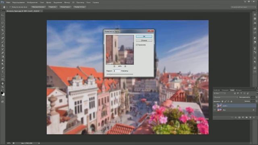Viewport: 258px width, 145px height.
Task: Add adjustment layer icon in Layers panel
Action: coord(243,118)
